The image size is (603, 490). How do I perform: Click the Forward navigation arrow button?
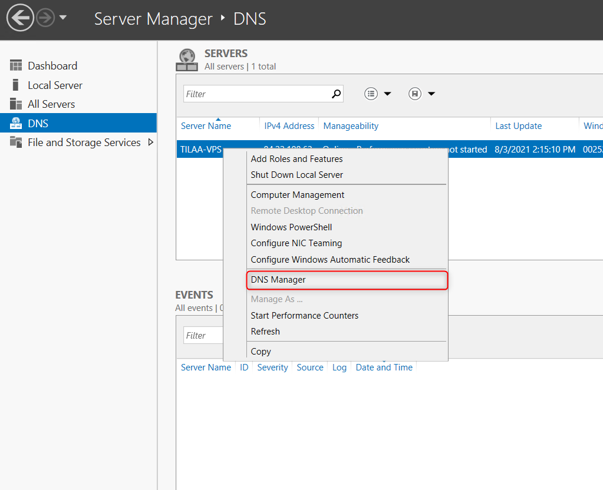(x=45, y=18)
